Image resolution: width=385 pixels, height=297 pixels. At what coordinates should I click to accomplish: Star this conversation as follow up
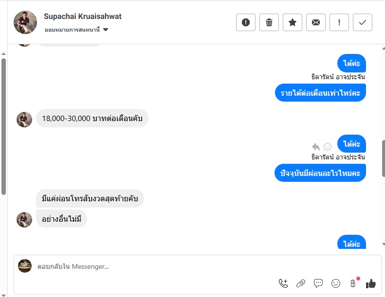[x=293, y=22]
